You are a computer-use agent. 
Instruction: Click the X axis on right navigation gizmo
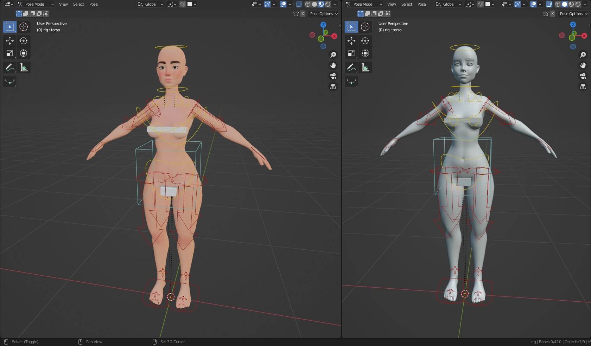(x=584, y=36)
